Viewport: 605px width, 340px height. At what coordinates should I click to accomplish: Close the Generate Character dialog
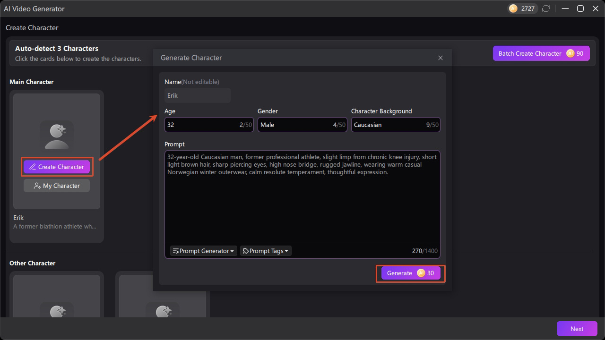tap(441, 58)
